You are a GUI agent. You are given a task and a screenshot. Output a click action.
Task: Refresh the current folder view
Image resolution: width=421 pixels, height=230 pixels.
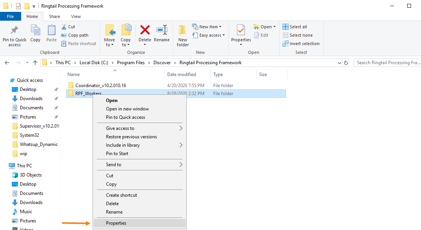(346, 63)
